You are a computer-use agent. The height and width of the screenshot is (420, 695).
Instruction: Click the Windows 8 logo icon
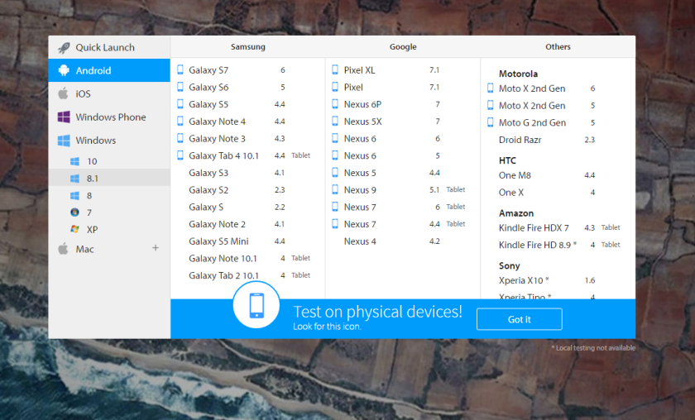pos(75,195)
